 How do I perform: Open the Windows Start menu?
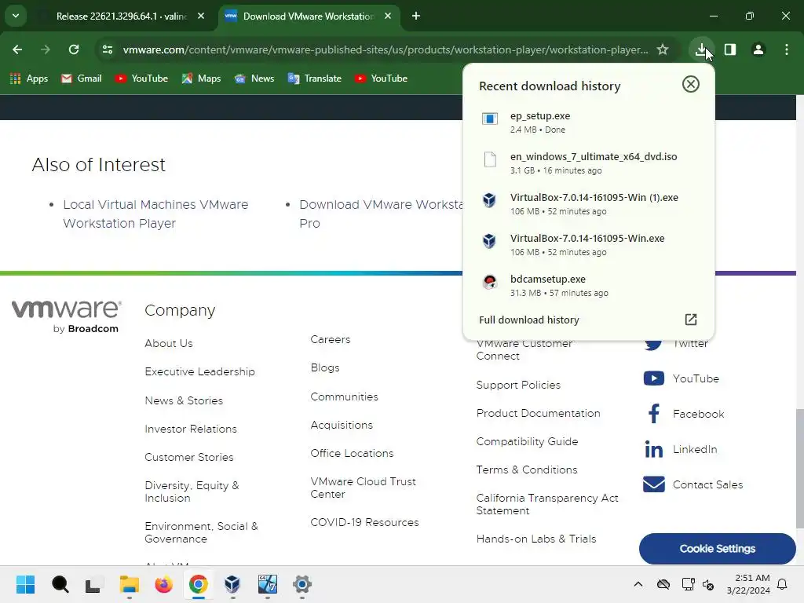pos(25,584)
